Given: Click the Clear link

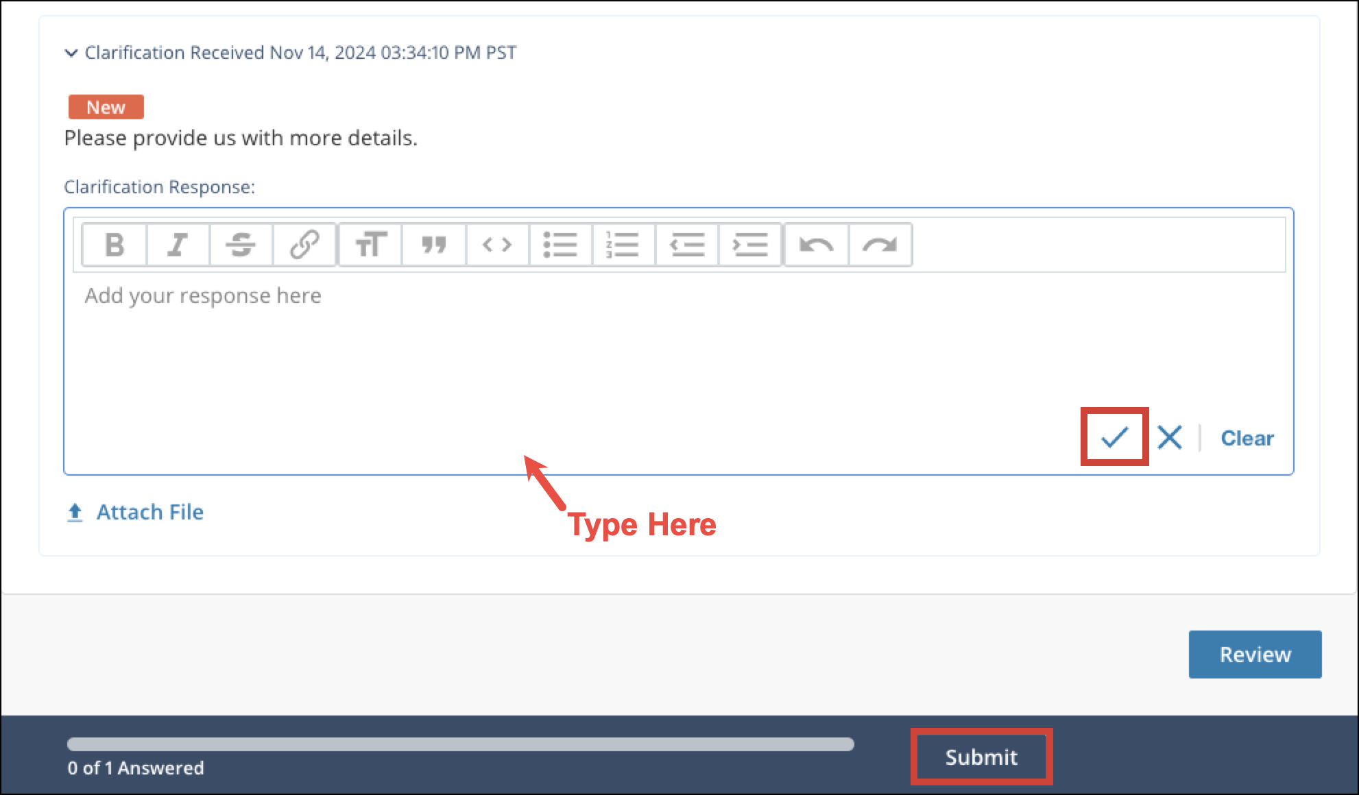Looking at the screenshot, I should click(x=1247, y=438).
